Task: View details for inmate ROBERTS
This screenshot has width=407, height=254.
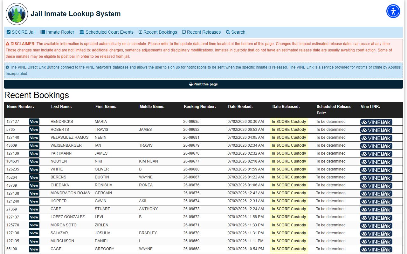Action: click(34, 130)
